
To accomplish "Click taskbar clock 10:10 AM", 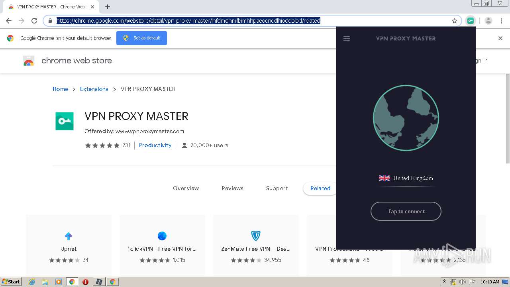I will (x=490, y=282).
